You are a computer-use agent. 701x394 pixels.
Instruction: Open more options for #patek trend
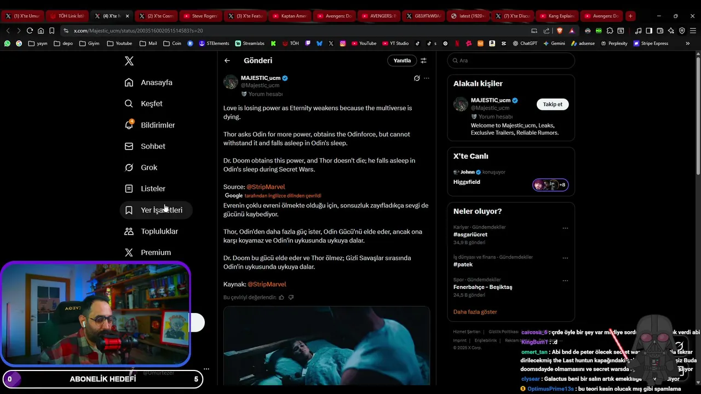(x=565, y=258)
